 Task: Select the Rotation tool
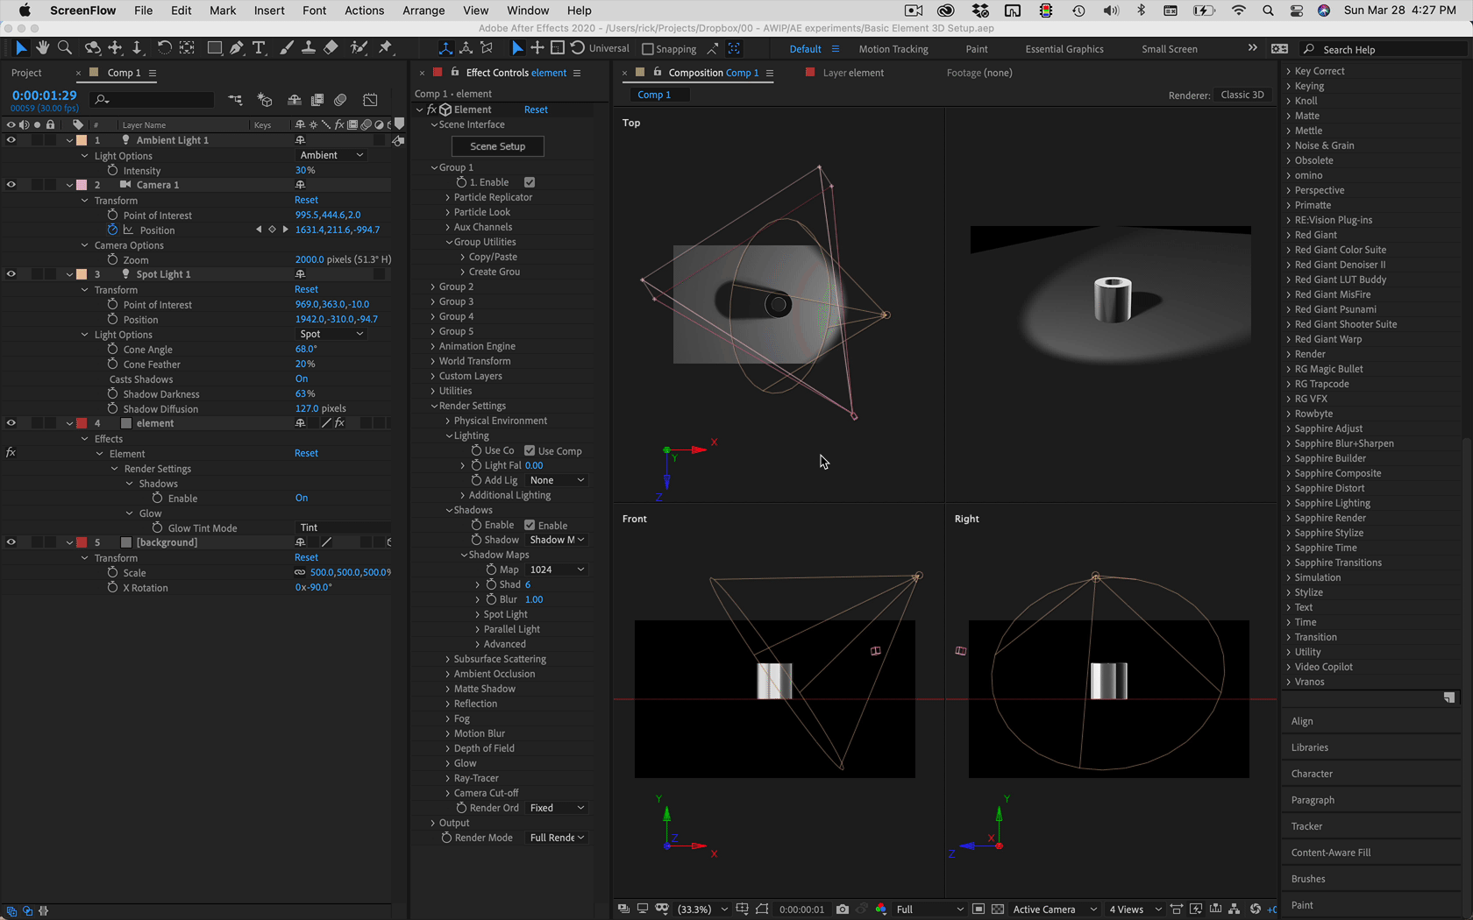164,48
